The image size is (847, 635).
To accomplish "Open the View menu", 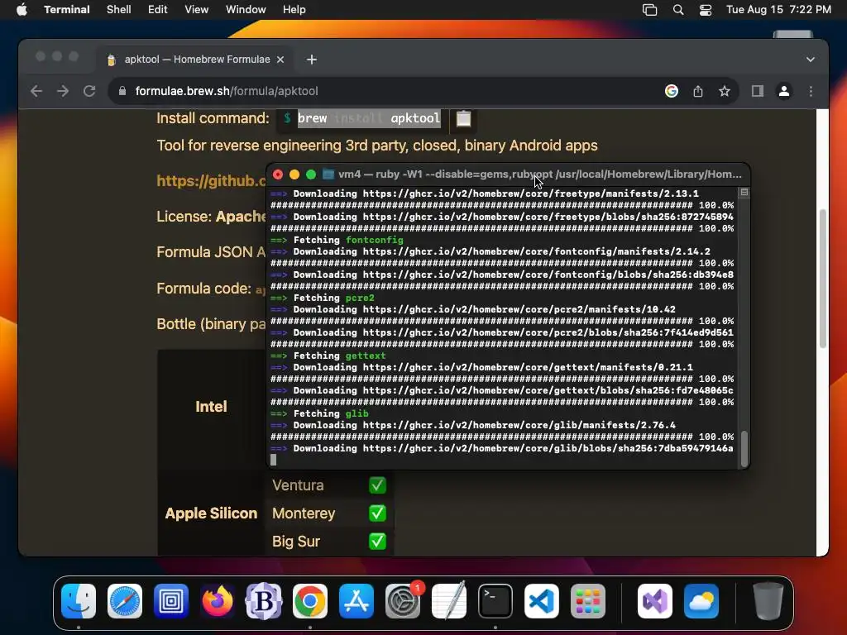I will [196, 9].
